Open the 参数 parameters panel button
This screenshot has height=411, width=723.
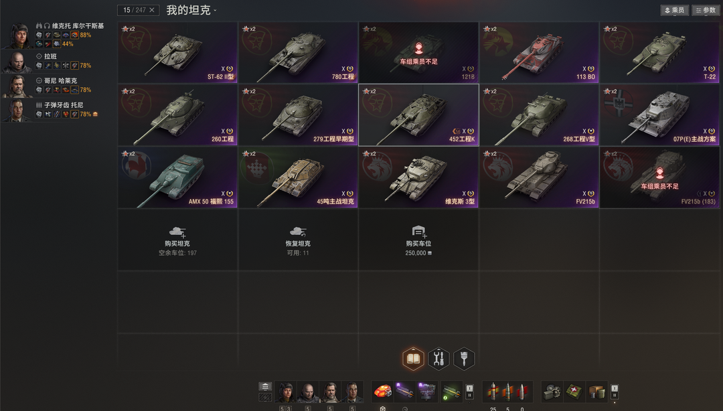coord(706,10)
